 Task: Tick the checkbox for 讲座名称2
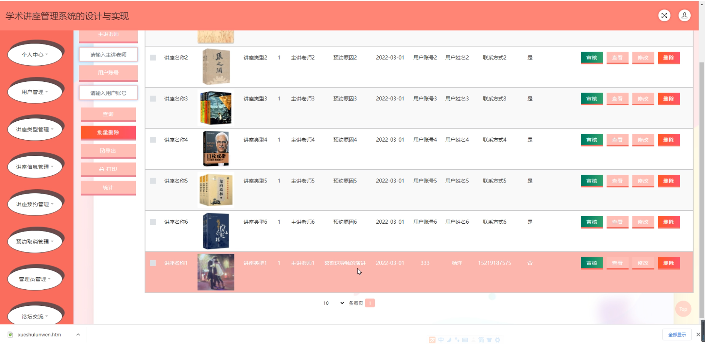[153, 58]
